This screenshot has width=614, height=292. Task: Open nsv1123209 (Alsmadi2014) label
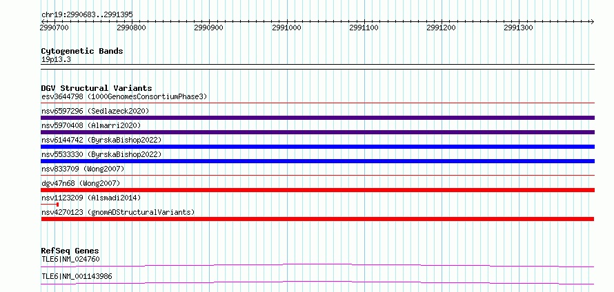(91, 198)
